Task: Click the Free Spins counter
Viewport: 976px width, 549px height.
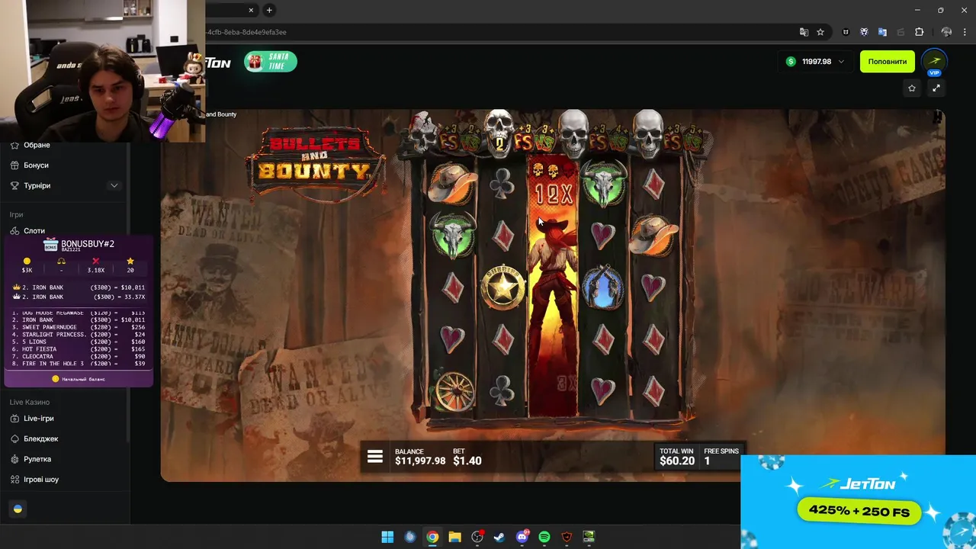Action: [x=721, y=457]
